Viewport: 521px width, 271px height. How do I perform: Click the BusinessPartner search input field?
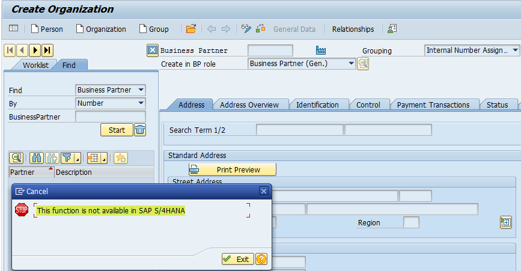(x=111, y=117)
